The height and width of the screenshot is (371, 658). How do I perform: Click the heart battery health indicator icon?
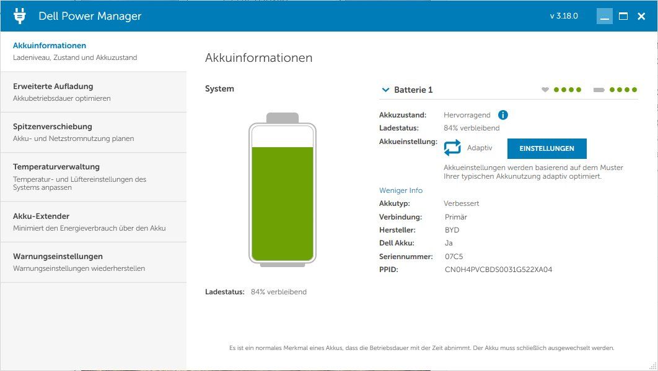545,90
